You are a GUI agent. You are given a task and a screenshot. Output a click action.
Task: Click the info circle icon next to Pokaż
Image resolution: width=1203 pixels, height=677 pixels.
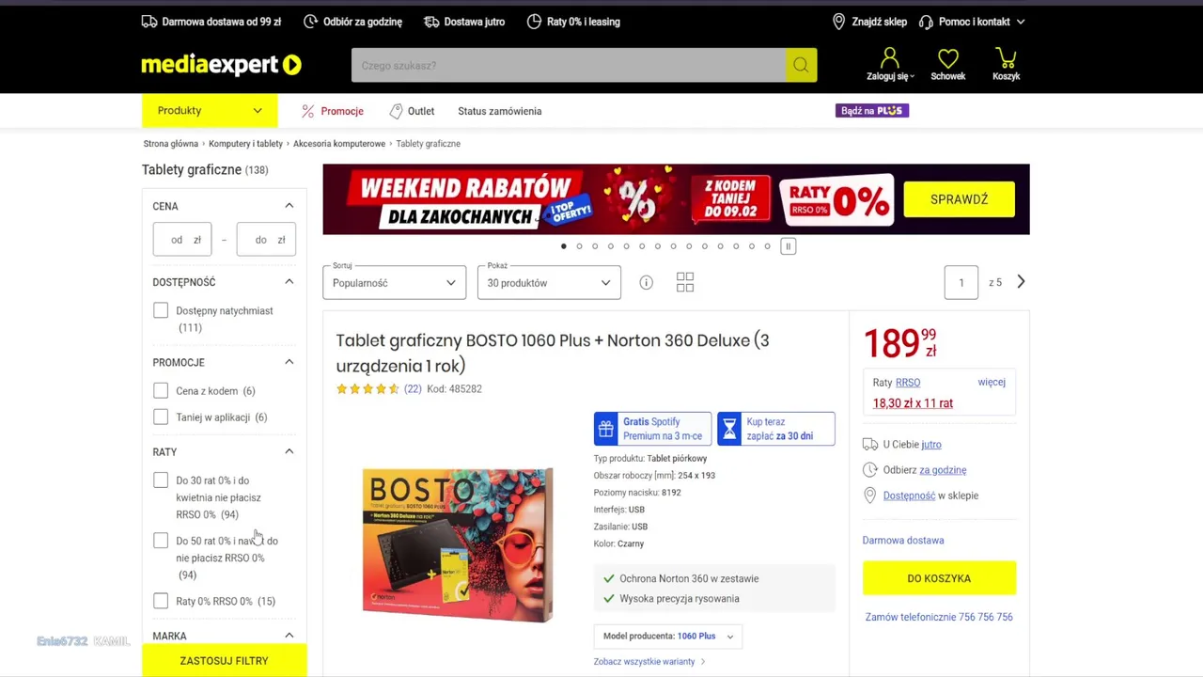(646, 282)
